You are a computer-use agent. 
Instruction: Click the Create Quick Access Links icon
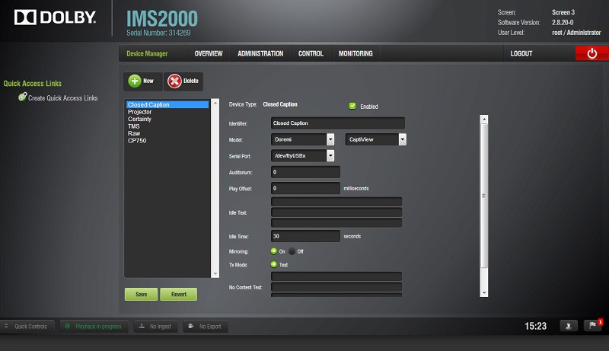23,97
